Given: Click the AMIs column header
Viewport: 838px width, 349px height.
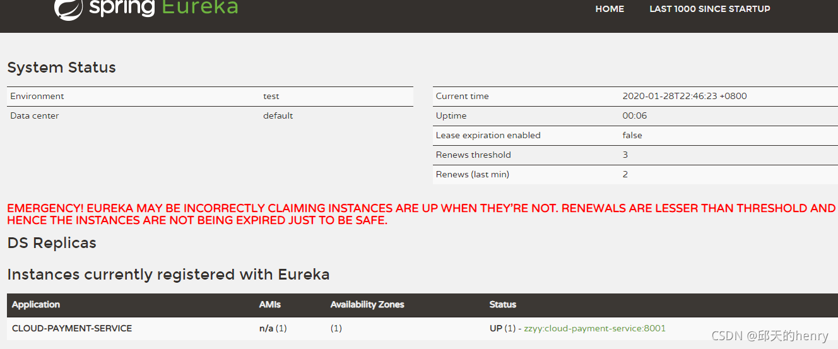Looking at the screenshot, I should coord(270,304).
